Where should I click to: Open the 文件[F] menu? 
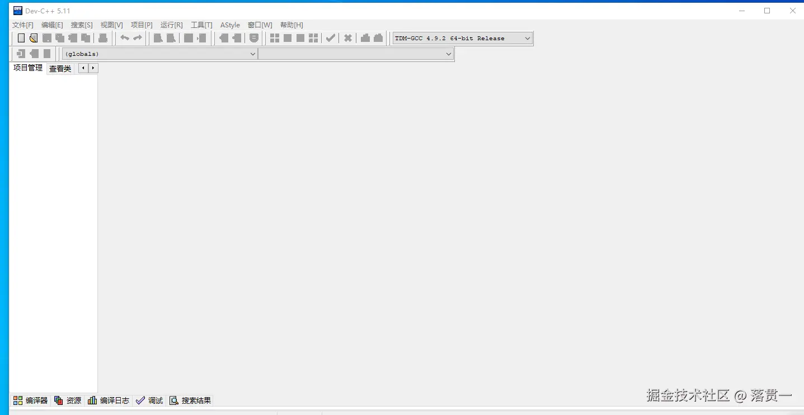click(x=23, y=25)
